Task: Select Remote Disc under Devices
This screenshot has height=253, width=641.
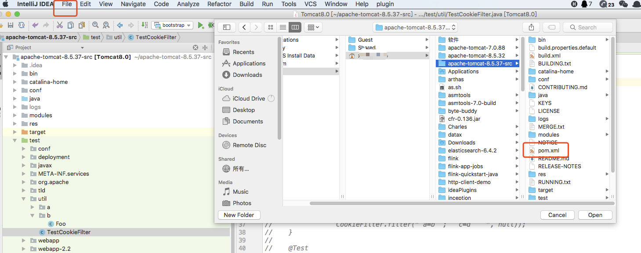Action: (250, 145)
